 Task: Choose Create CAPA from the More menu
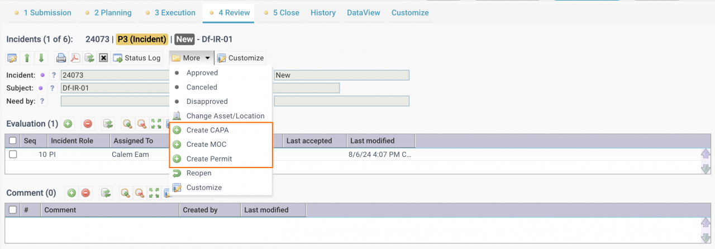pyautogui.click(x=207, y=130)
